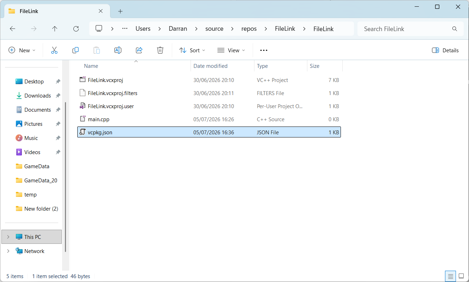Open Desktop in navigation pane
The image size is (469, 282).
(34, 82)
